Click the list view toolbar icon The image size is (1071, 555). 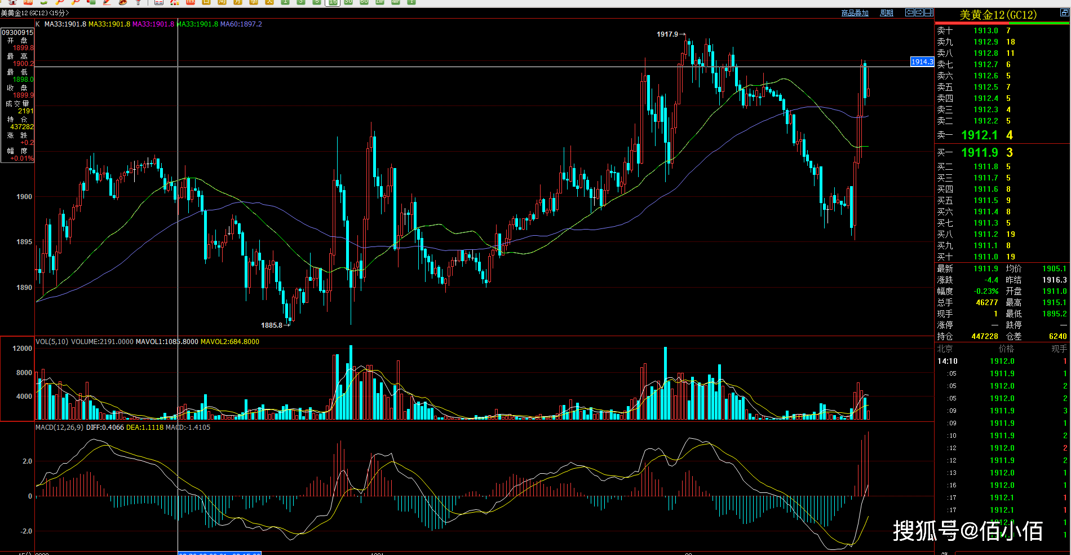pyautogui.click(x=159, y=2)
